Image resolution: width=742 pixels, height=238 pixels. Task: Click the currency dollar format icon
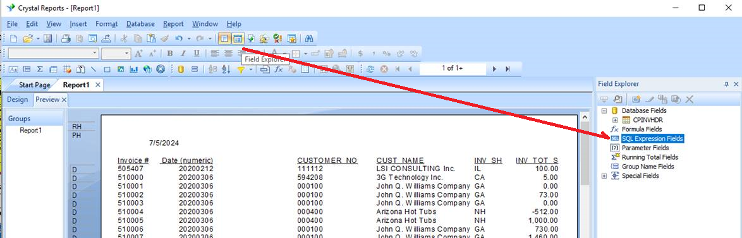(x=360, y=54)
